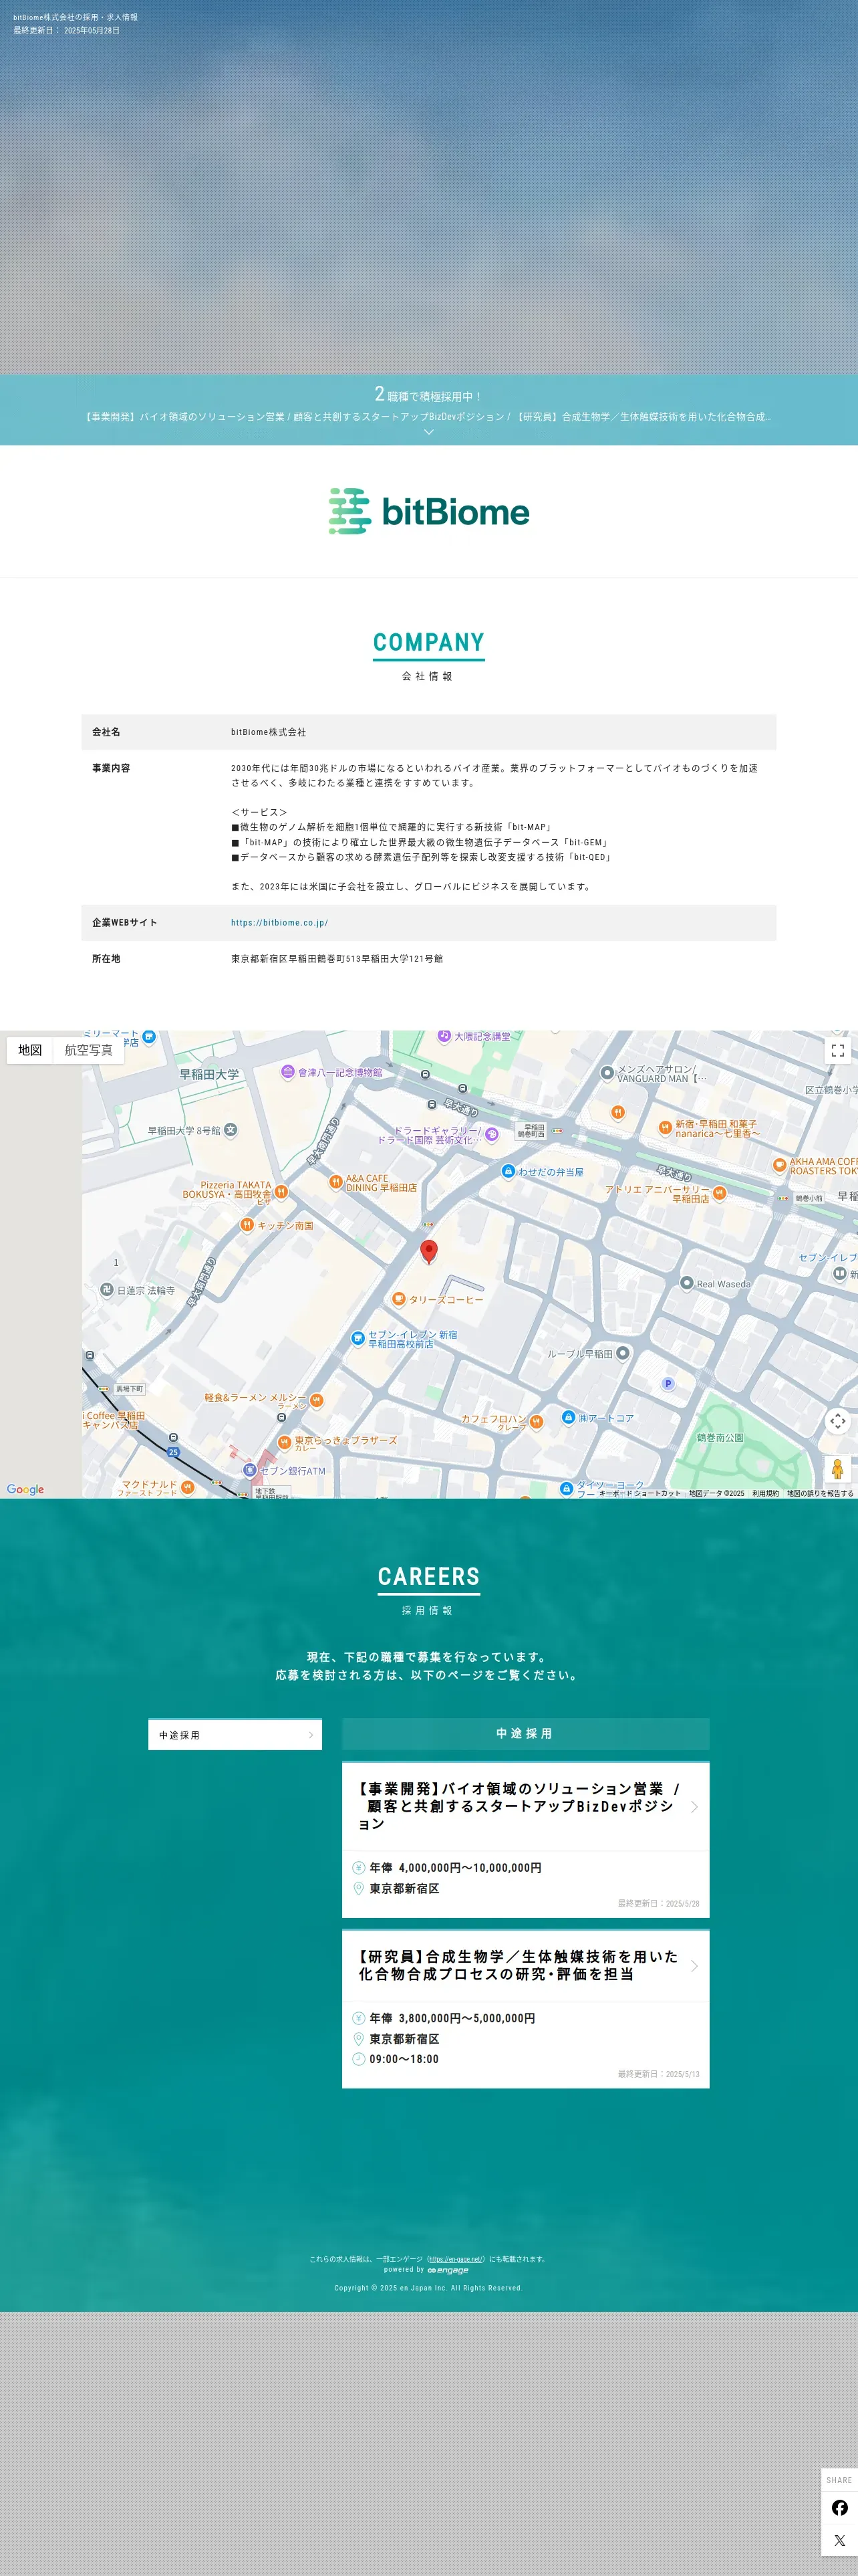This screenshot has height=2576, width=858.
Task: Click キーボード ショートカット on the map
Action: pyautogui.click(x=639, y=1493)
